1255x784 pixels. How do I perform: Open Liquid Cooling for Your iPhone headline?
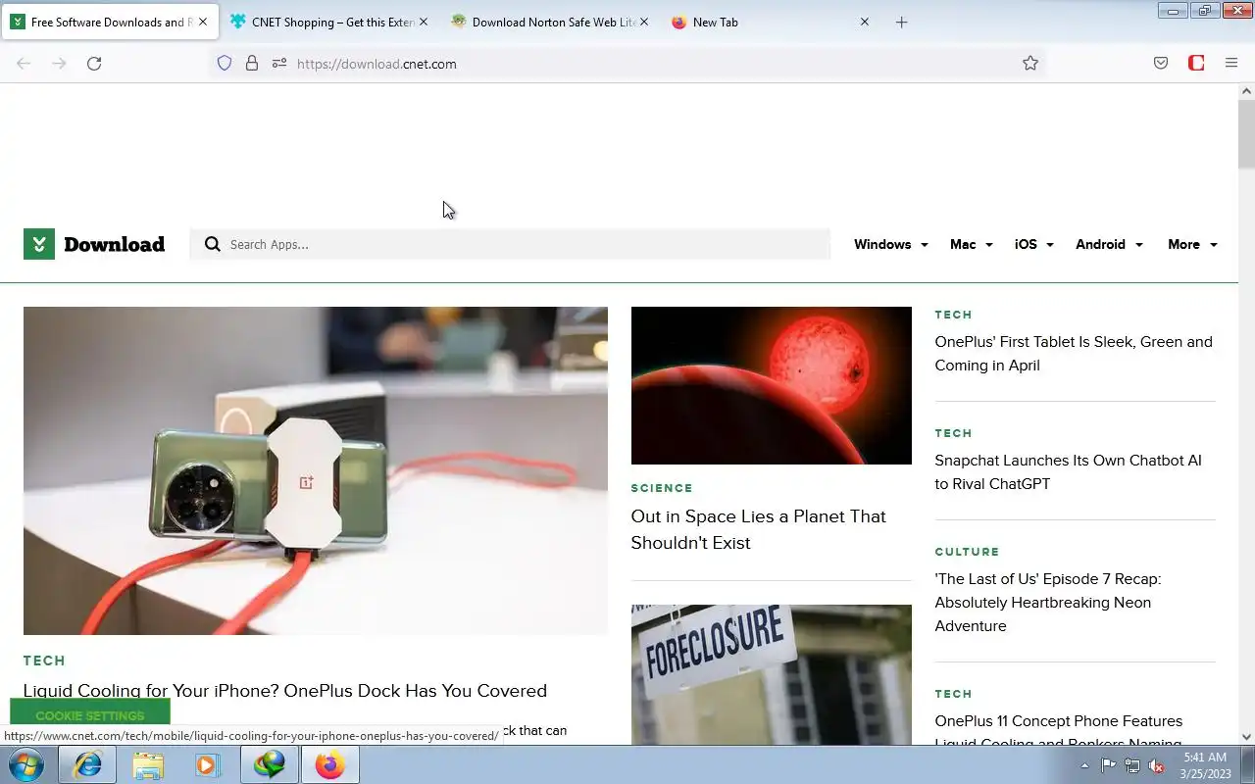(x=285, y=691)
